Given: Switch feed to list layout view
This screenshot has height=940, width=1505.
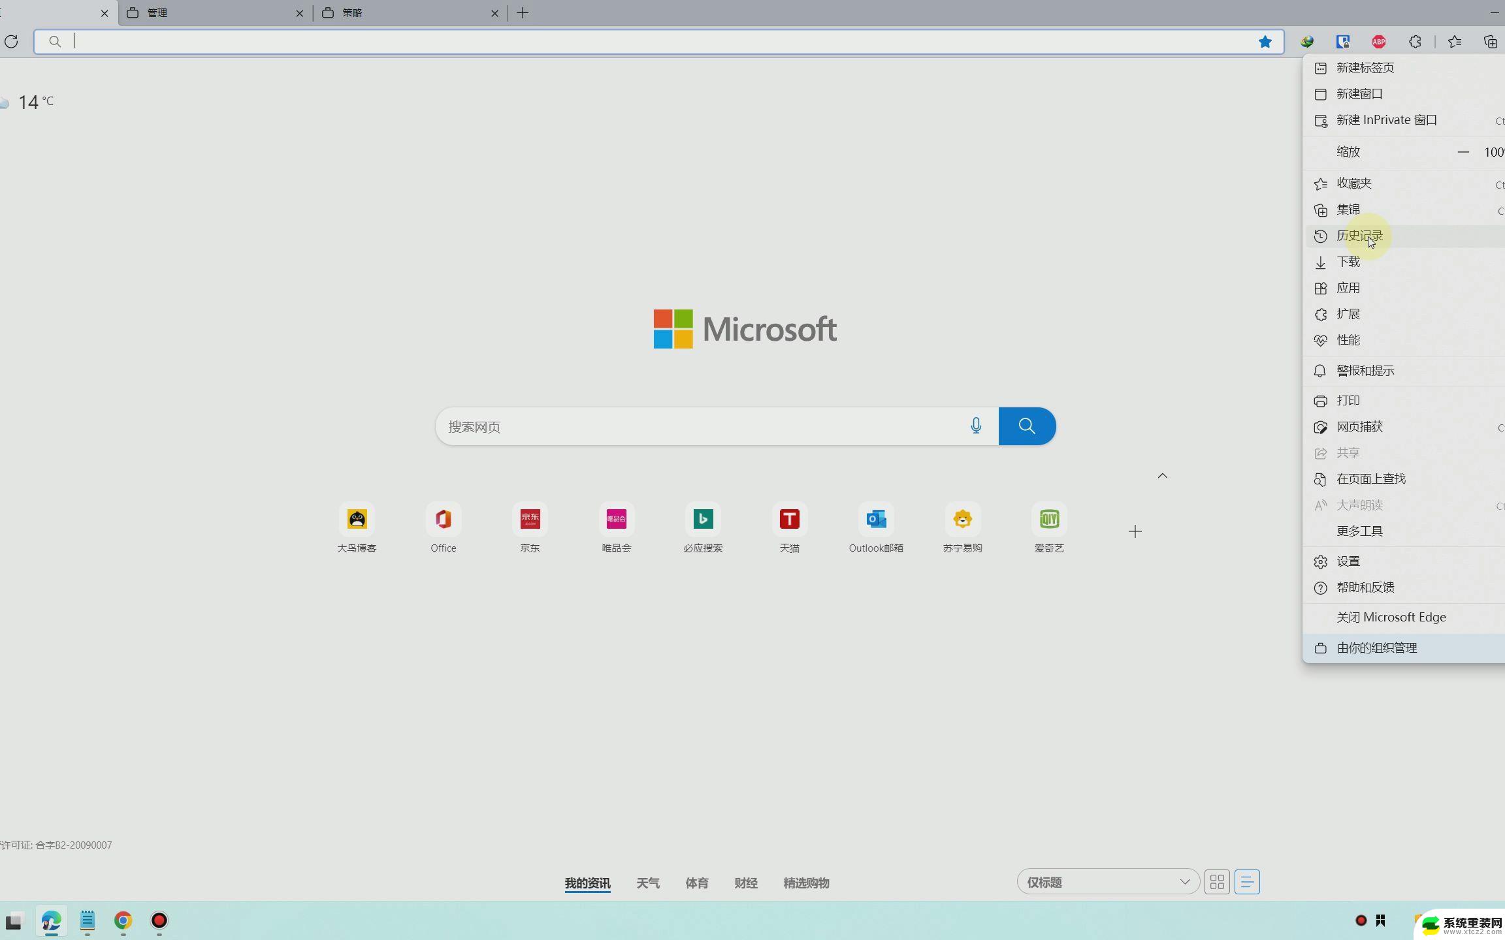Looking at the screenshot, I should [1247, 883].
